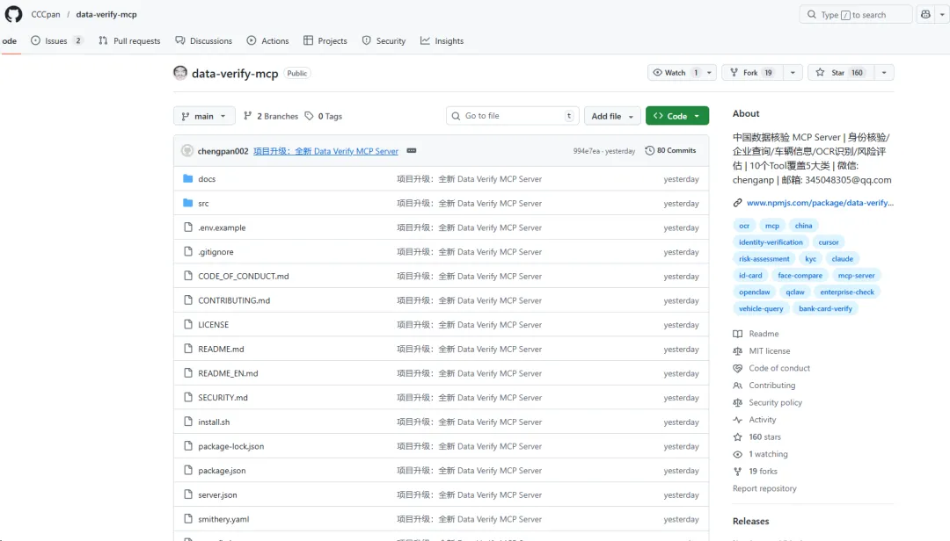Click the file icon for server.json

[188, 494]
